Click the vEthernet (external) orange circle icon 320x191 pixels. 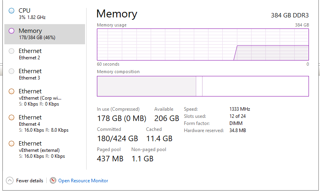(x=11, y=144)
